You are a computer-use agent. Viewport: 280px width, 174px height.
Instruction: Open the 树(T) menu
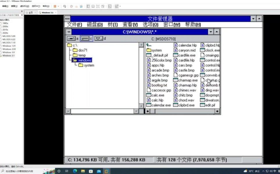(112, 25)
